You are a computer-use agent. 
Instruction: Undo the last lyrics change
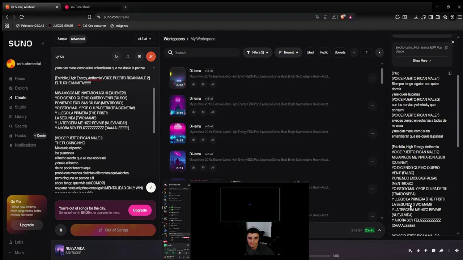(116, 56)
